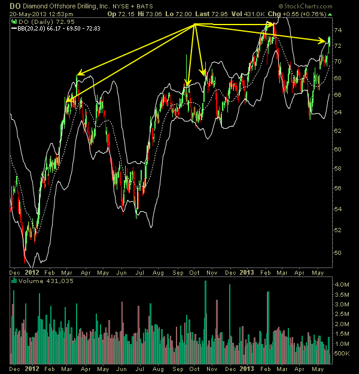The height and width of the screenshot is (374, 359).
Task: Click the 1.5M volume axis label
Action: [x=342, y=334]
